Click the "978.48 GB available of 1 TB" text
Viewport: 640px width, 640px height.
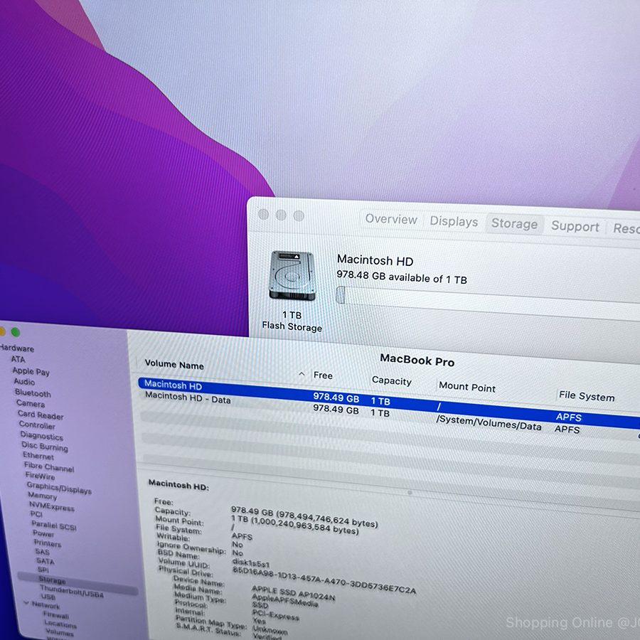(x=402, y=277)
